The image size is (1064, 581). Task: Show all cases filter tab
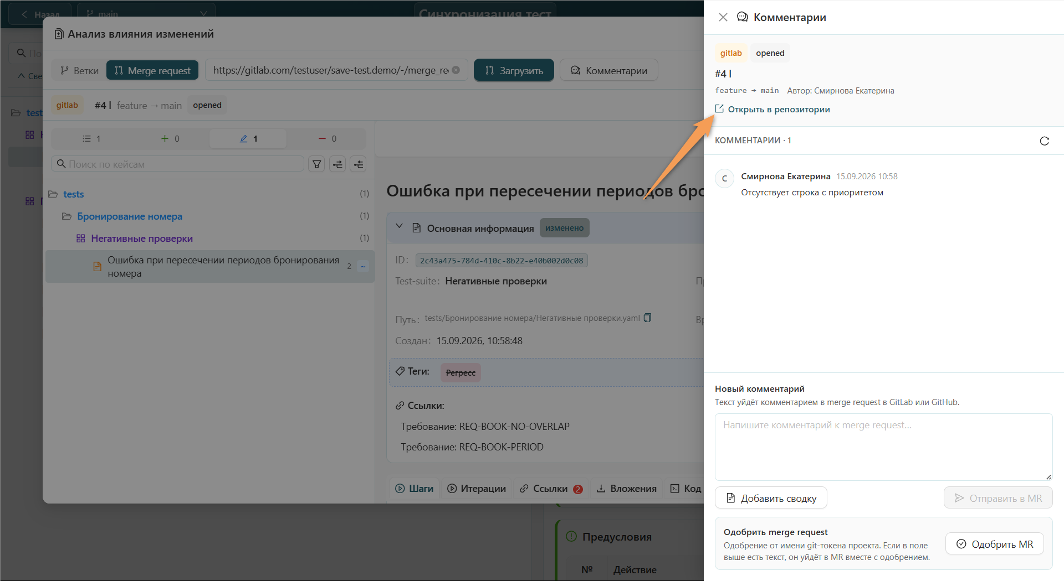[91, 138]
